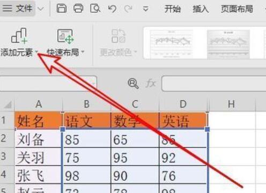Select the second gray chart style thumbnail

point(228,44)
